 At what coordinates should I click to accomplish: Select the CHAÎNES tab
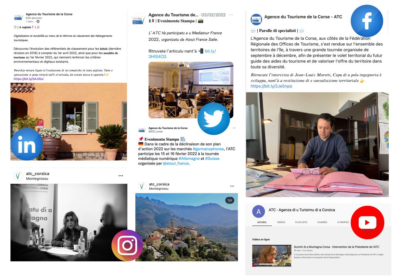pyautogui.click(x=322, y=222)
